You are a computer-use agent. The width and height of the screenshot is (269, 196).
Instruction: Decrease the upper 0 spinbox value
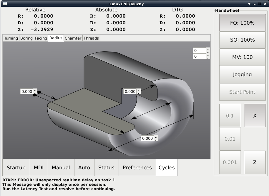(x=208, y=52)
